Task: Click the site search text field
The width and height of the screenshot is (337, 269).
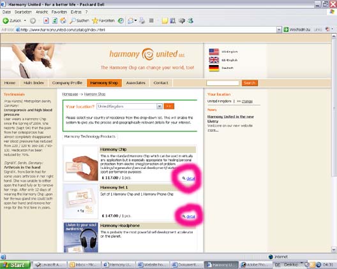Action: coord(223,83)
